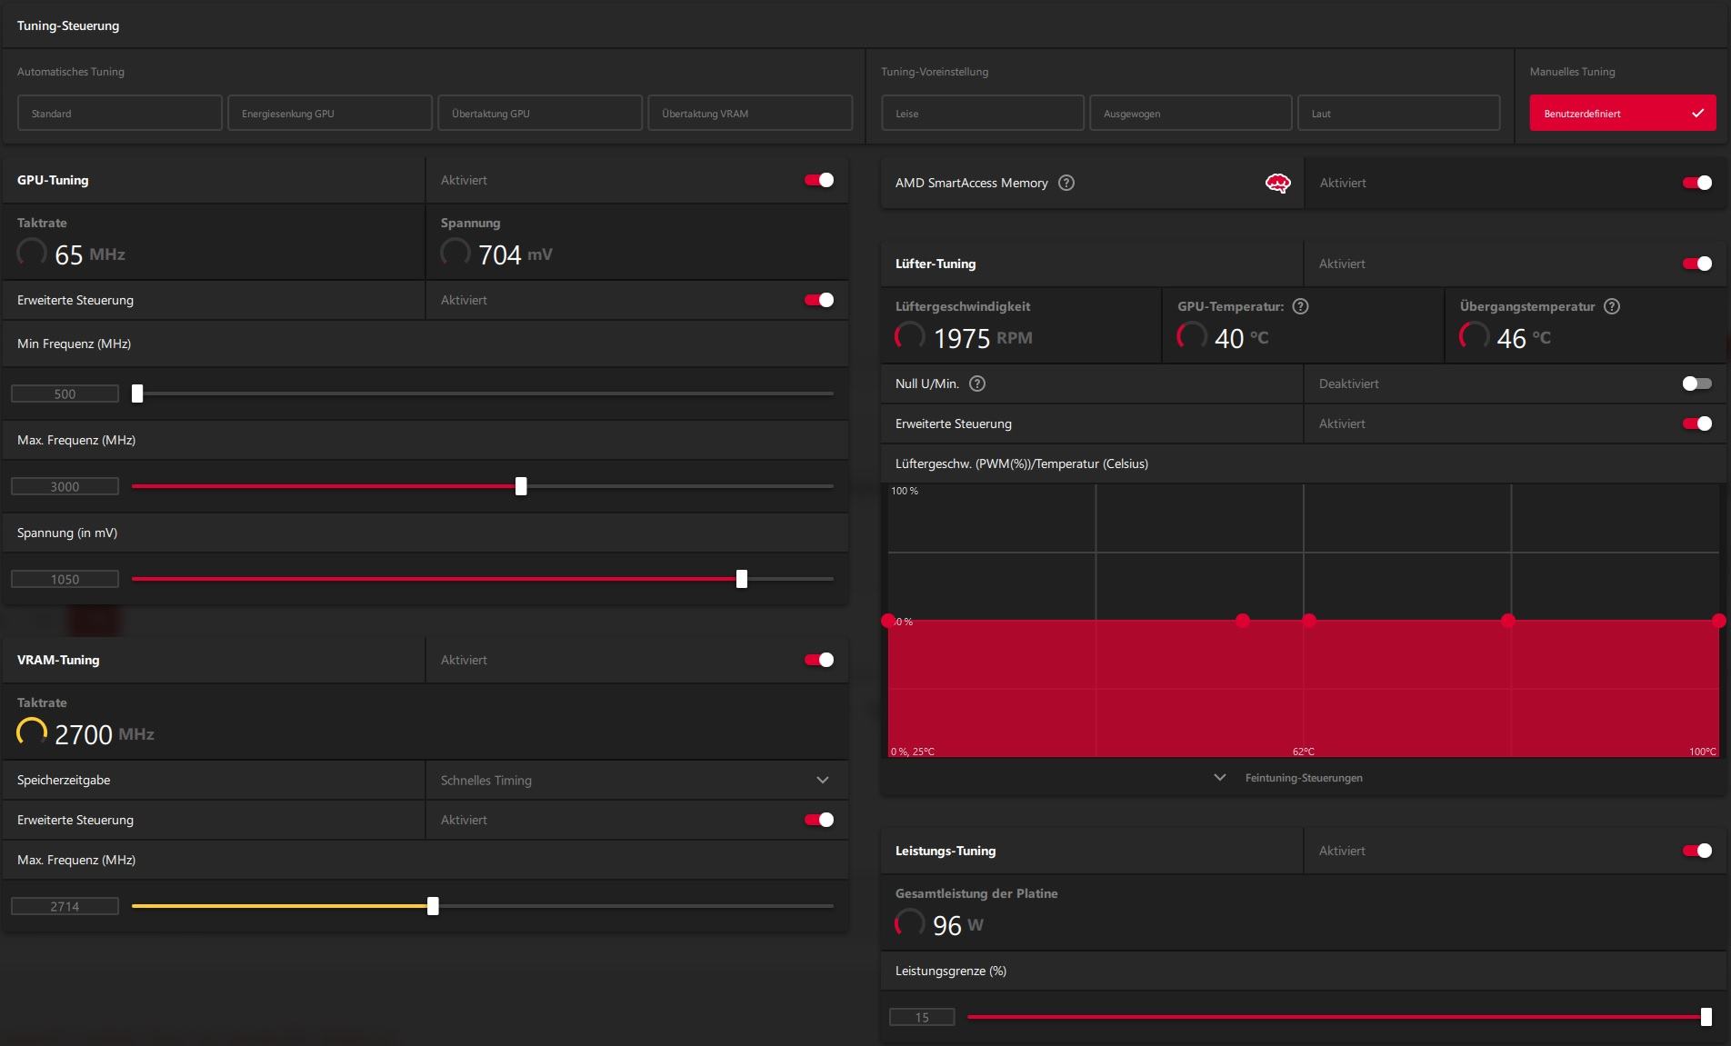Click the Spannung (in mV) slider handle
The height and width of the screenshot is (1046, 1731).
(x=742, y=579)
